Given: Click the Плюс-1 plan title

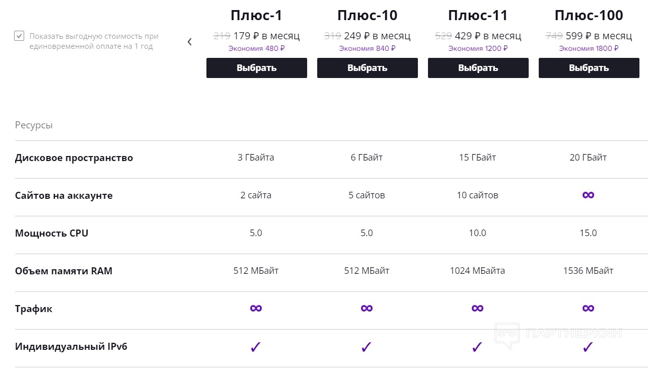Looking at the screenshot, I should point(256,16).
